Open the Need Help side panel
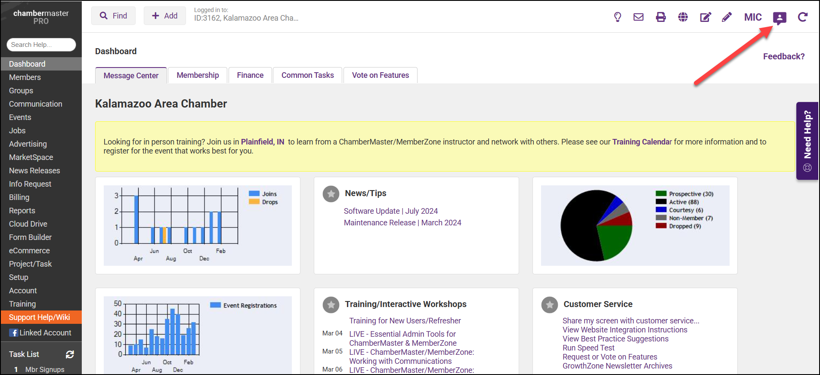The image size is (820, 375). click(x=807, y=141)
